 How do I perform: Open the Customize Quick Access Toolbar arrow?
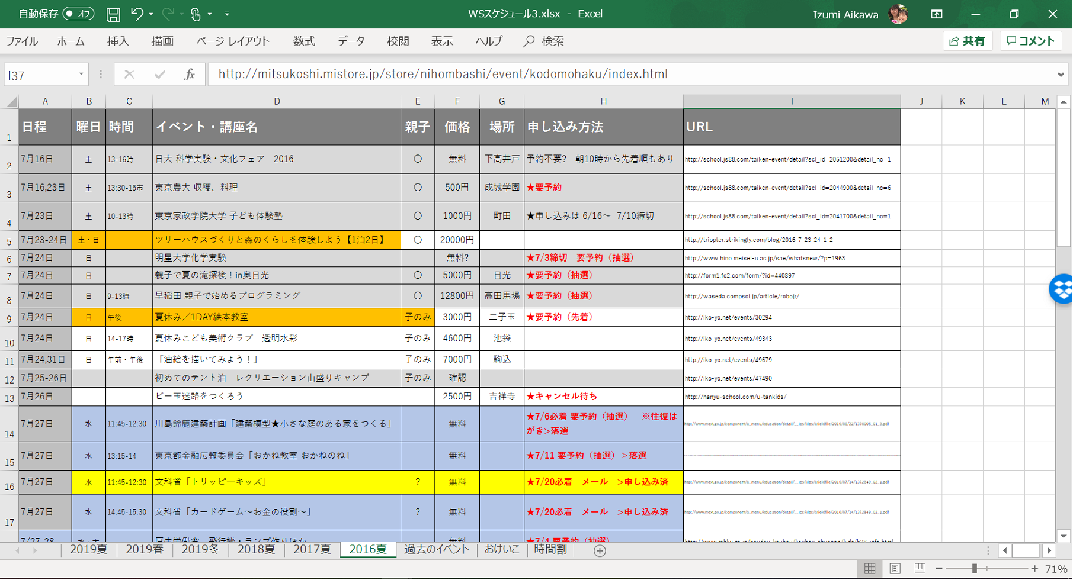tap(227, 14)
